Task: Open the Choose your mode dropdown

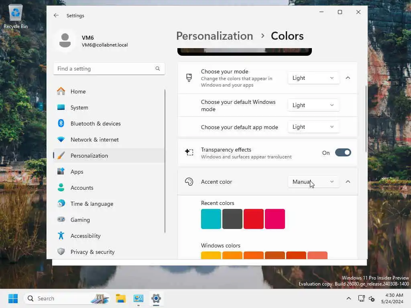Action: tap(313, 78)
